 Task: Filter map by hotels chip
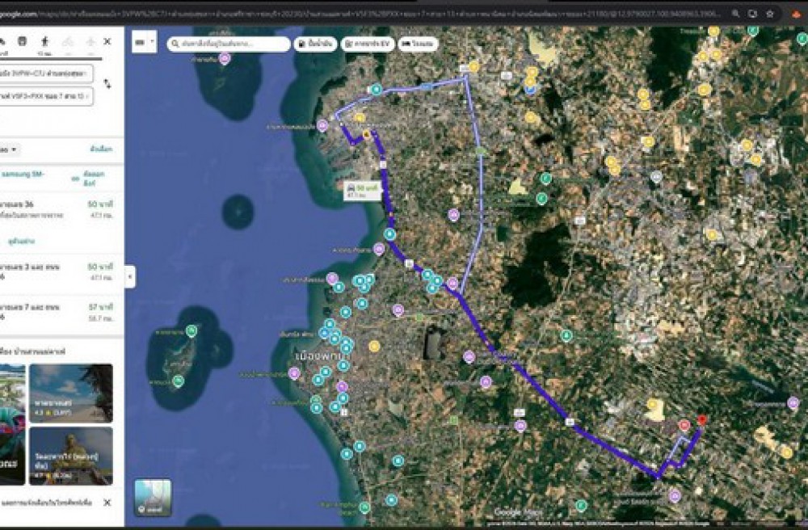(419, 44)
